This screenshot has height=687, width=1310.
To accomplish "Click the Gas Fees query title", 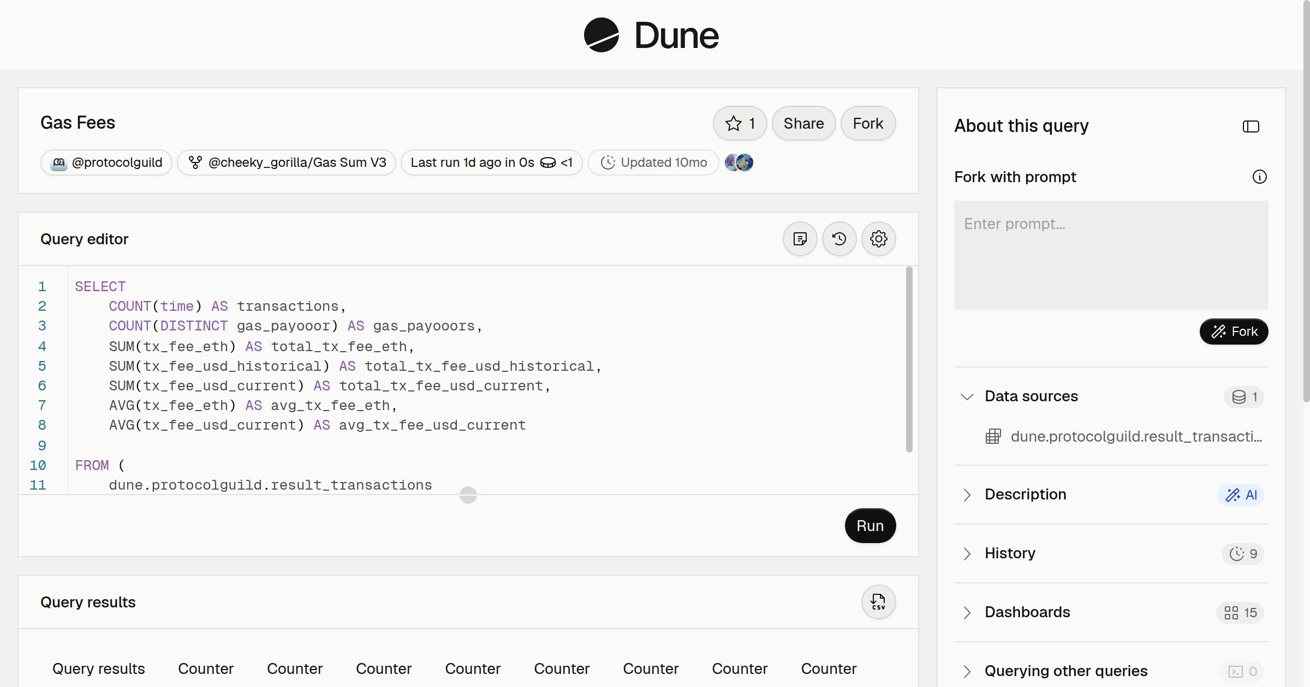I will tap(78, 123).
